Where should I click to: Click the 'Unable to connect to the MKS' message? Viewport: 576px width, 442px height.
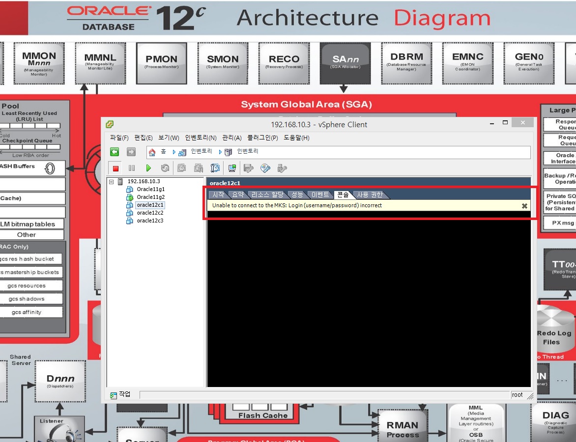pyautogui.click(x=297, y=206)
